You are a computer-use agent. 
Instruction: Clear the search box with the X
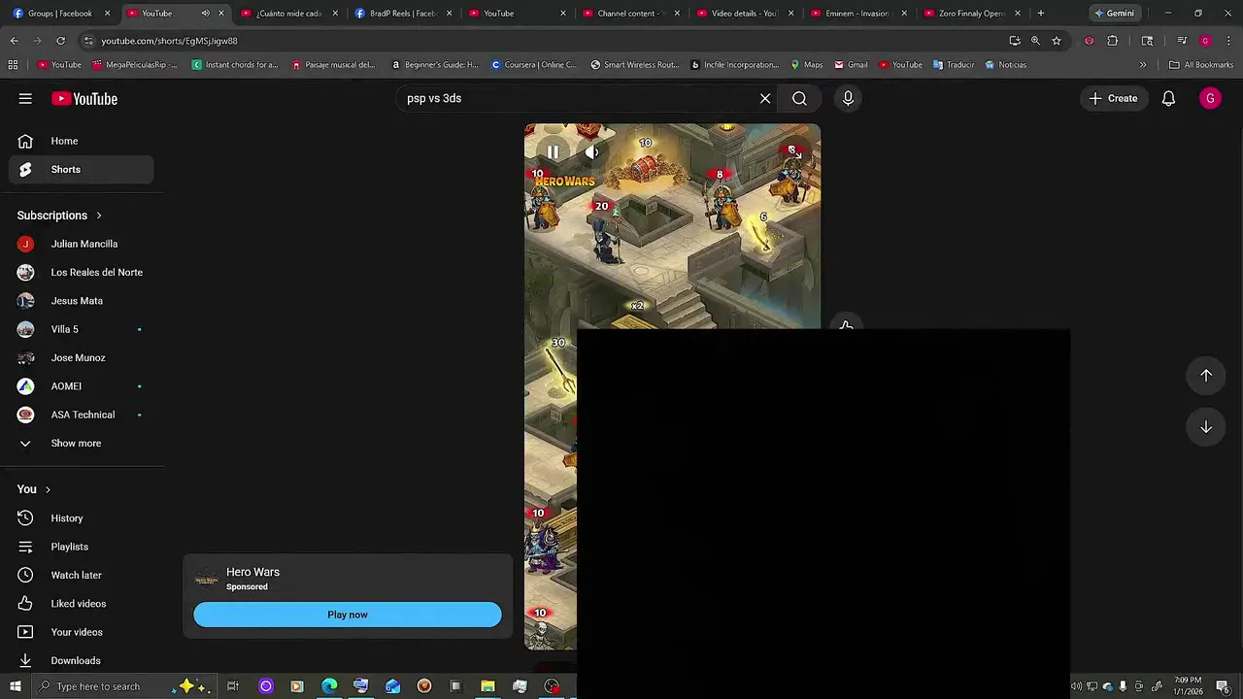tap(765, 98)
